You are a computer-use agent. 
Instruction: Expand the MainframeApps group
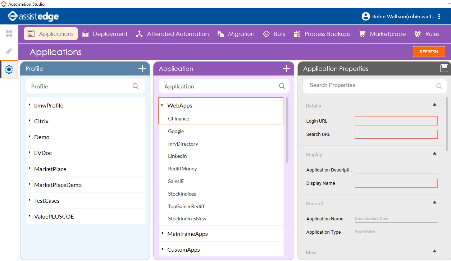point(163,234)
